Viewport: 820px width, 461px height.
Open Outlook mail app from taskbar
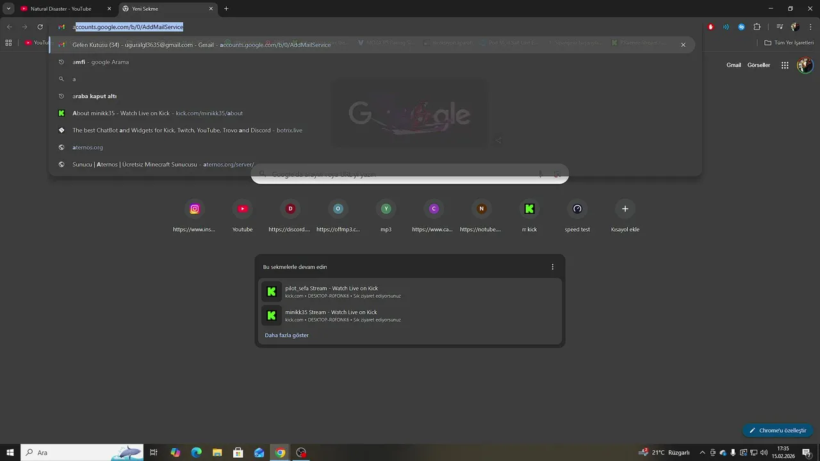259,453
